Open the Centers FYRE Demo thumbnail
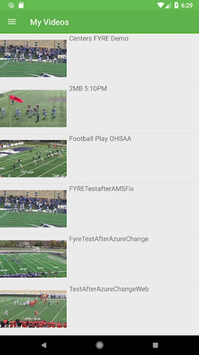The image size is (199, 355). point(33,58)
